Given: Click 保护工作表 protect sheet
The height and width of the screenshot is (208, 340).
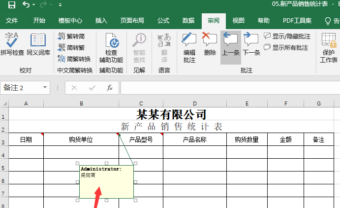Looking at the screenshot, I should pyautogui.click(x=329, y=48).
